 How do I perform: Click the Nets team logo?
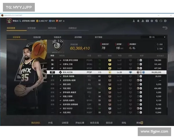[58, 45]
